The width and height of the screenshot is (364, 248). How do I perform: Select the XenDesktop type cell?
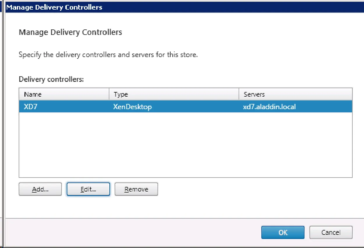[133, 107]
